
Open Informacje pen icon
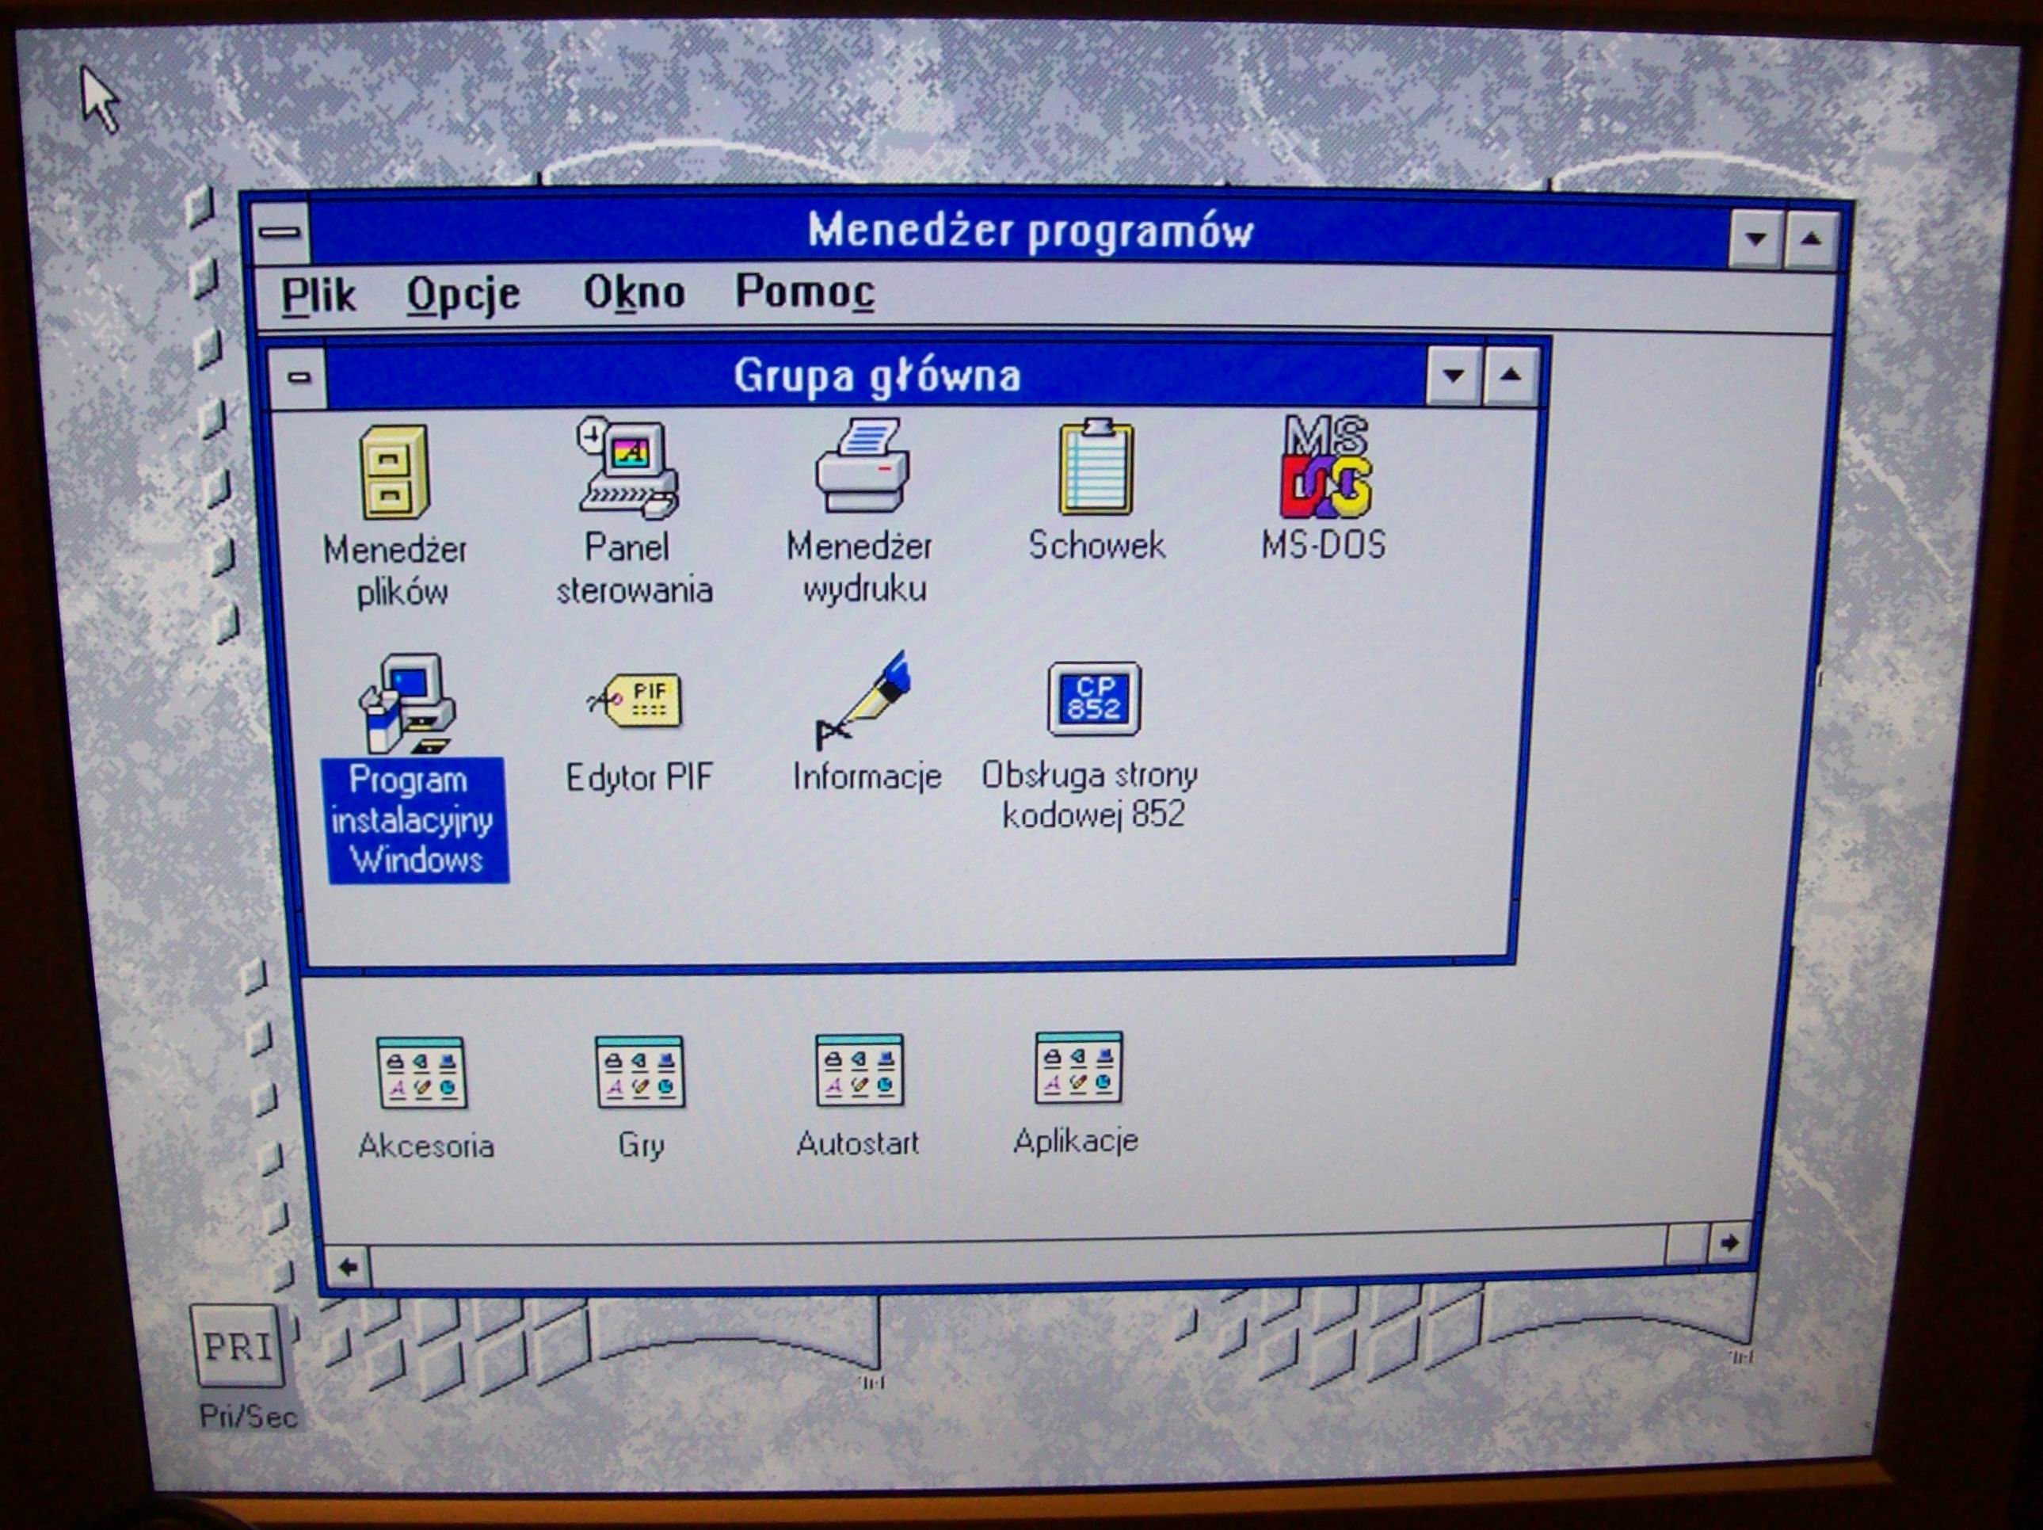(x=863, y=700)
